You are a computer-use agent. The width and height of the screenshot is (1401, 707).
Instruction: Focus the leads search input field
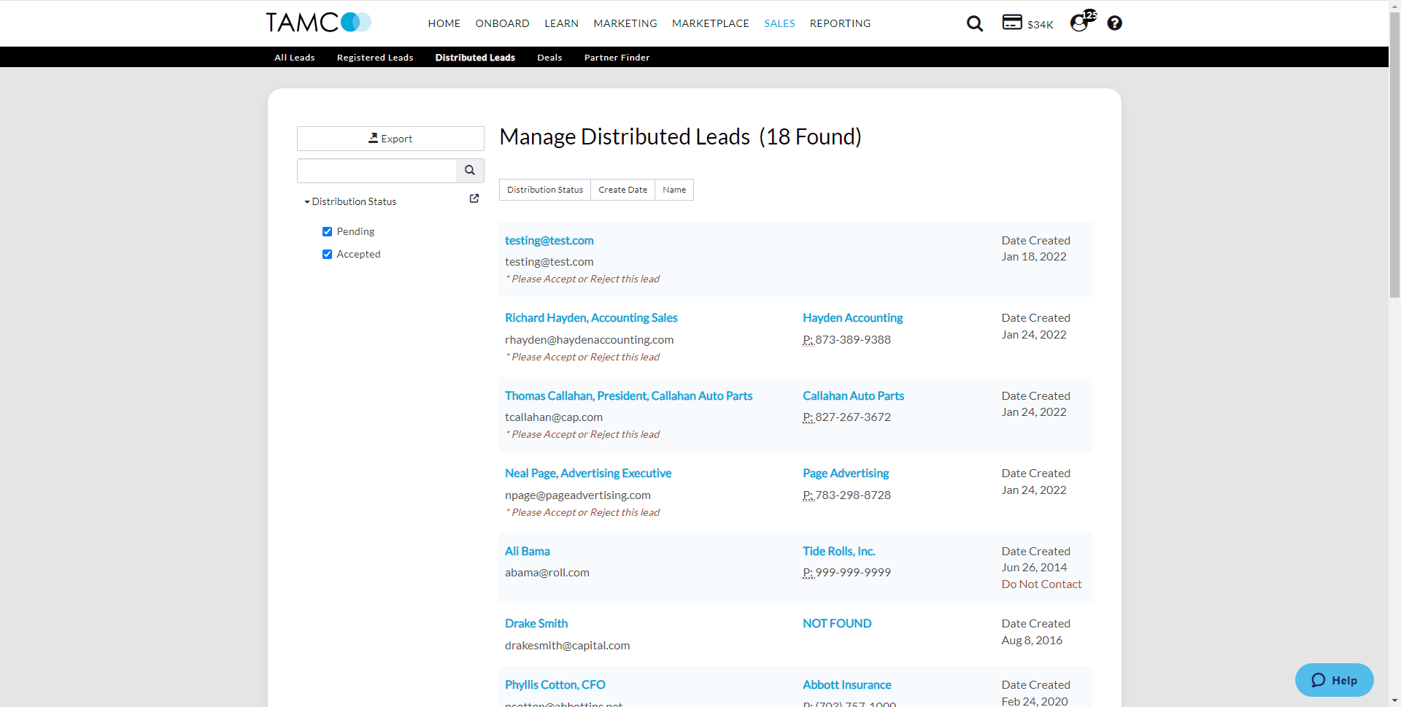point(377,170)
